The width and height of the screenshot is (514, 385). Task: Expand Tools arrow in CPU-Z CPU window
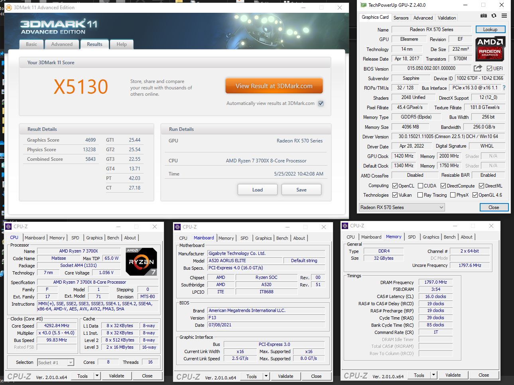point(97,376)
